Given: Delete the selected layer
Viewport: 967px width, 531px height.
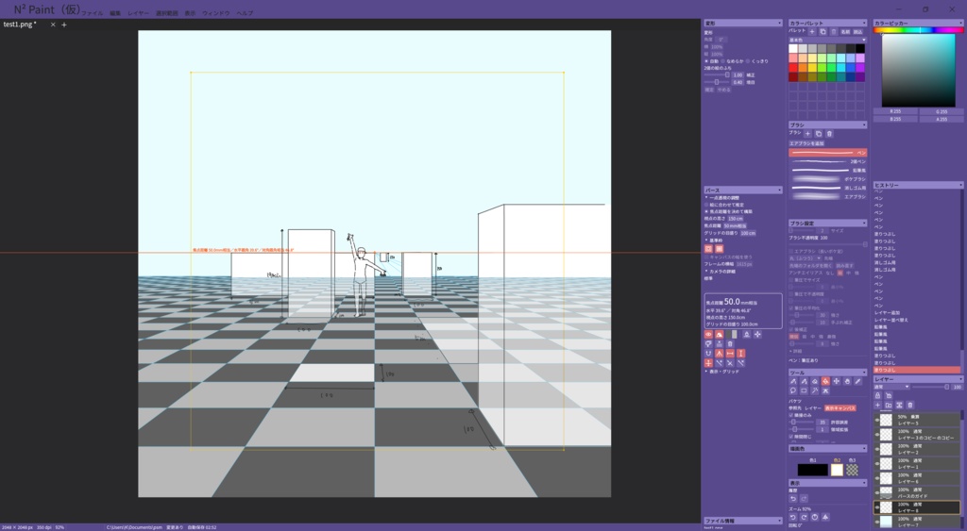Looking at the screenshot, I should pos(910,405).
